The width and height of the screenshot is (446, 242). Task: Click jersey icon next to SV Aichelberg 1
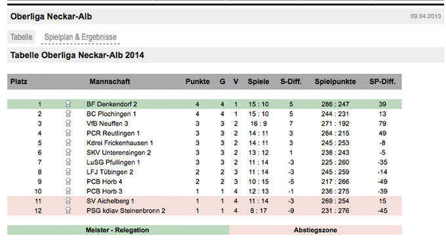[68, 201]
